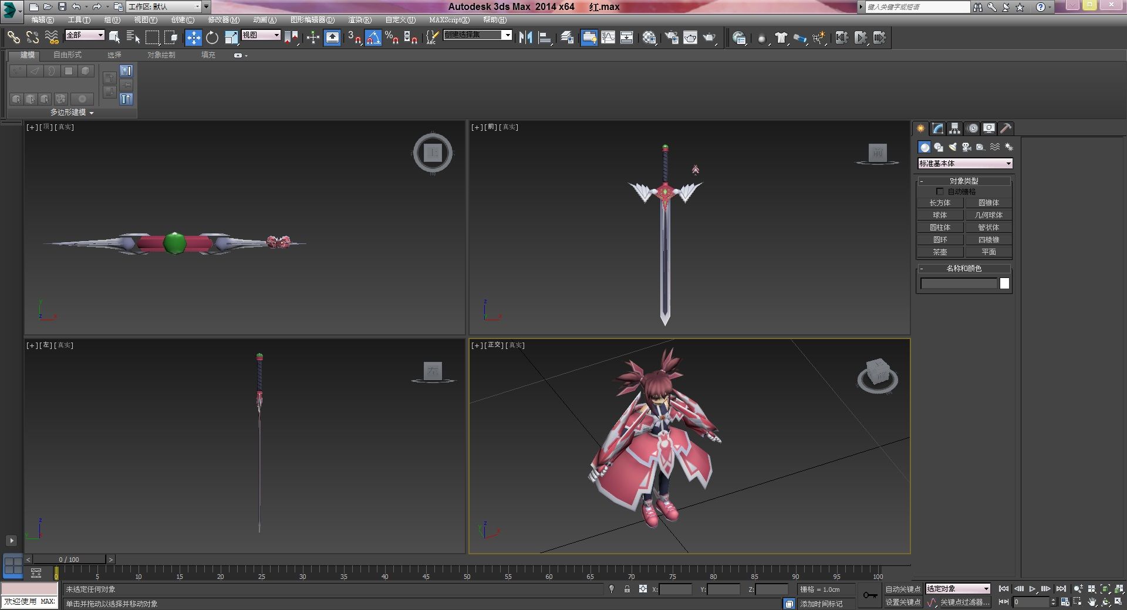Toggle the selection lock icon
Screen dimensions: 1127x610
point(627,589)
